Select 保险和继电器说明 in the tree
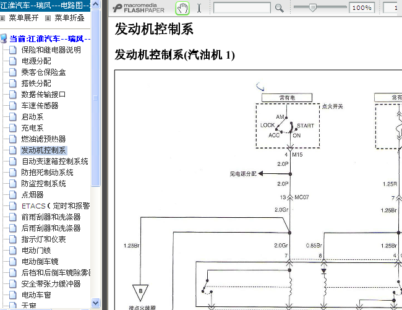The height and width of the screenshot is (310, 402). point(51,50)
